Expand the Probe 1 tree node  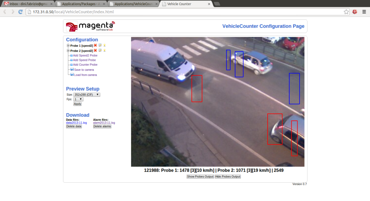(68, 46)
